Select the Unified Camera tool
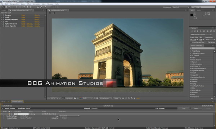 pyautogui.click(x=17, y=7)
